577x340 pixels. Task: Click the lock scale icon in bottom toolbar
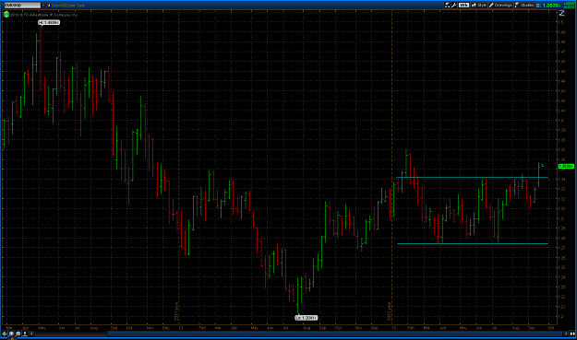pos(25,334)
